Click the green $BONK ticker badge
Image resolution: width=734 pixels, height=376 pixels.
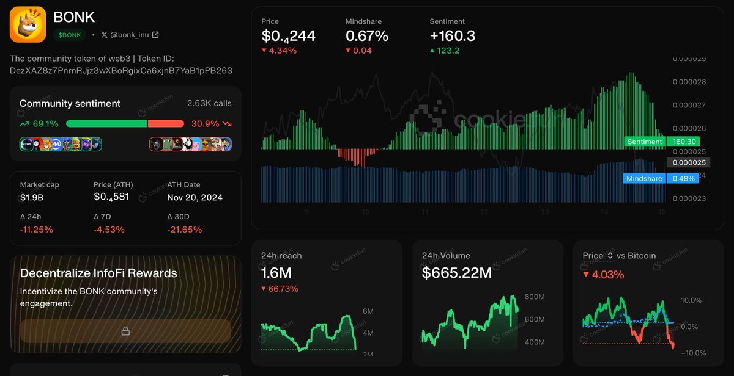(70, 35)
